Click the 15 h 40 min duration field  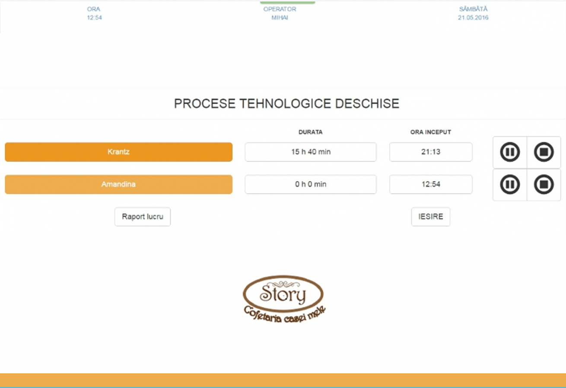point(311,152)
